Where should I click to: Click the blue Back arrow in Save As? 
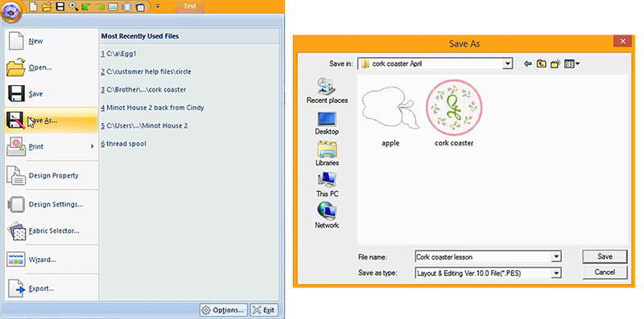click(528, 63)
